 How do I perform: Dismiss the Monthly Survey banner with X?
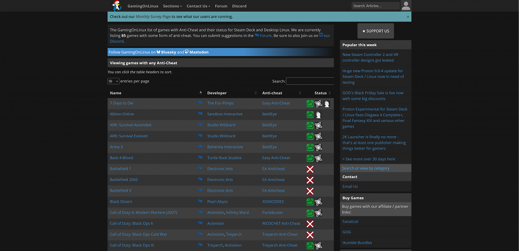[408, 17]
